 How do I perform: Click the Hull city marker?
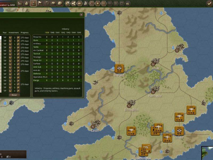[x=177, y=50]
